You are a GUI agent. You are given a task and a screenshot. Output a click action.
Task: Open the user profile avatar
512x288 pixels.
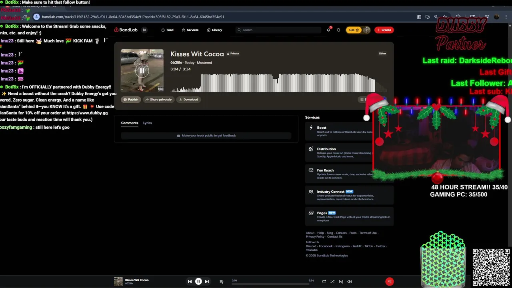(367, 30)
